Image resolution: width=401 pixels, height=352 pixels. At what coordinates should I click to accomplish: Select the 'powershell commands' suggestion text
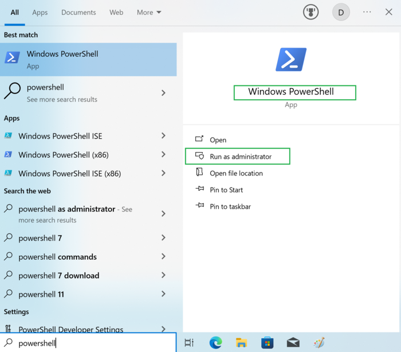click(57, 257)
